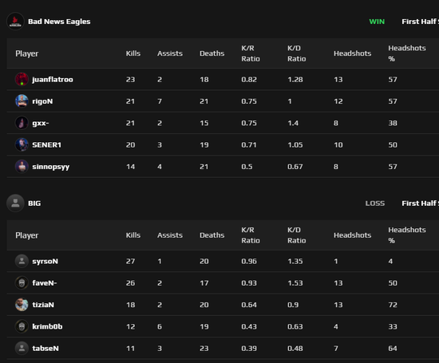Sort Bad News Eagles table by Assists
439x363 pixels.
pos(170,53)
